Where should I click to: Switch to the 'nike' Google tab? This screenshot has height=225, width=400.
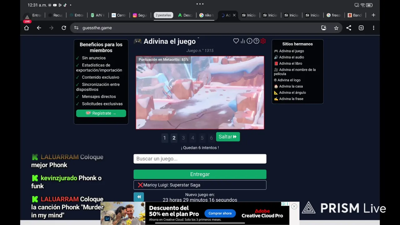(206, 15)
